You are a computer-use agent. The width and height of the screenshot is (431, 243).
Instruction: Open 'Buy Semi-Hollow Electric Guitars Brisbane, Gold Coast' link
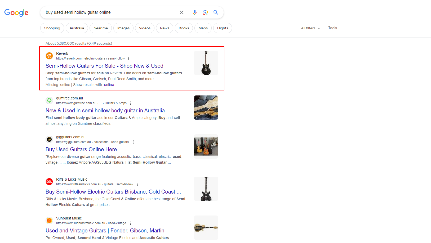(x=113, y=192)
